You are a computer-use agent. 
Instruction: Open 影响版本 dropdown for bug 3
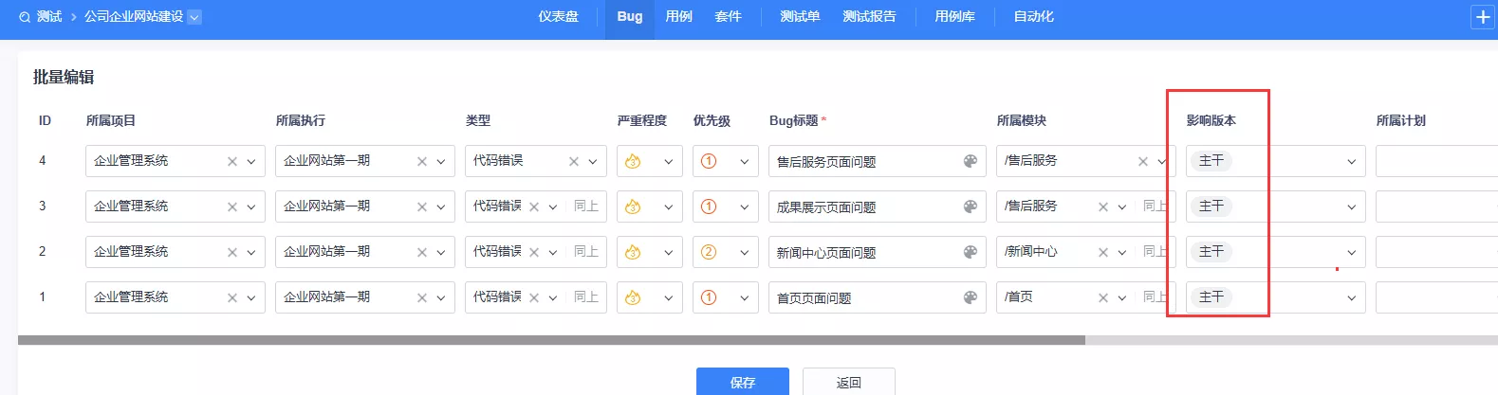point(1276,206)
